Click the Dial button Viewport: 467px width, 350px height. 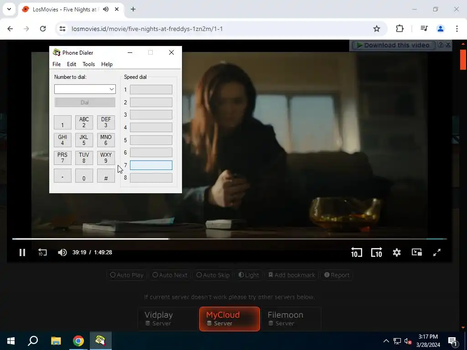click(85, 103)
